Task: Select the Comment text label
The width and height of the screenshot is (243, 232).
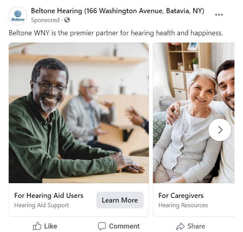Action: (124, 226)
